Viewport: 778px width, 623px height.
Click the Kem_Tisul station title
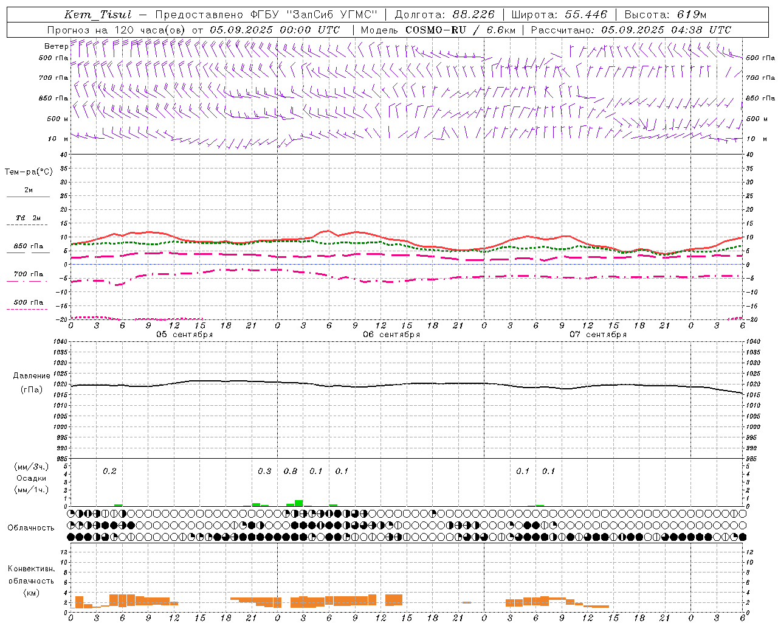(98, 15)
